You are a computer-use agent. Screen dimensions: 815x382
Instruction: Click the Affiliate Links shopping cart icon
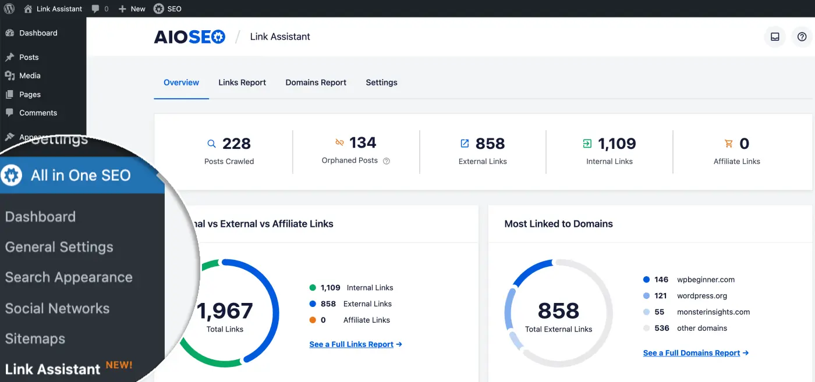pos(728,143)
